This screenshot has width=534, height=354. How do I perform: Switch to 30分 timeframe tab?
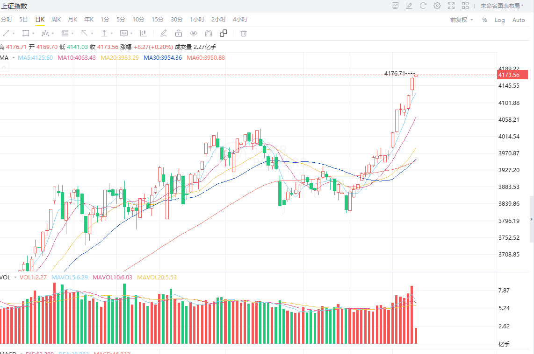point(177,20)
